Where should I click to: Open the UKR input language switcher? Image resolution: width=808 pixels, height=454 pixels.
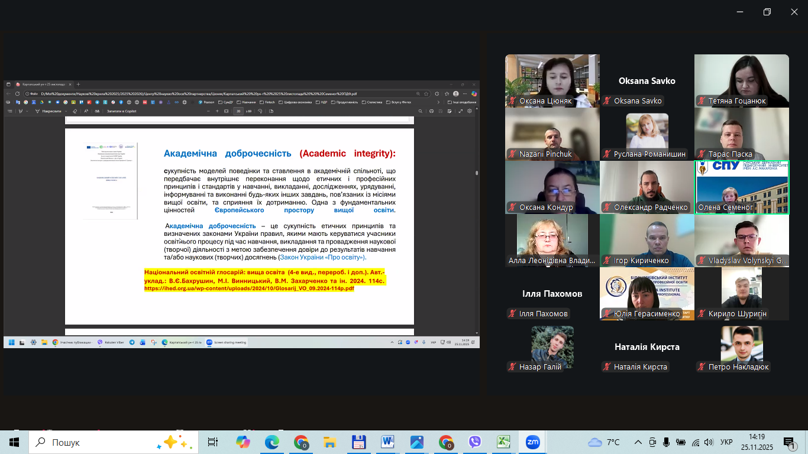pyautogui.click(x=726, y=442)
